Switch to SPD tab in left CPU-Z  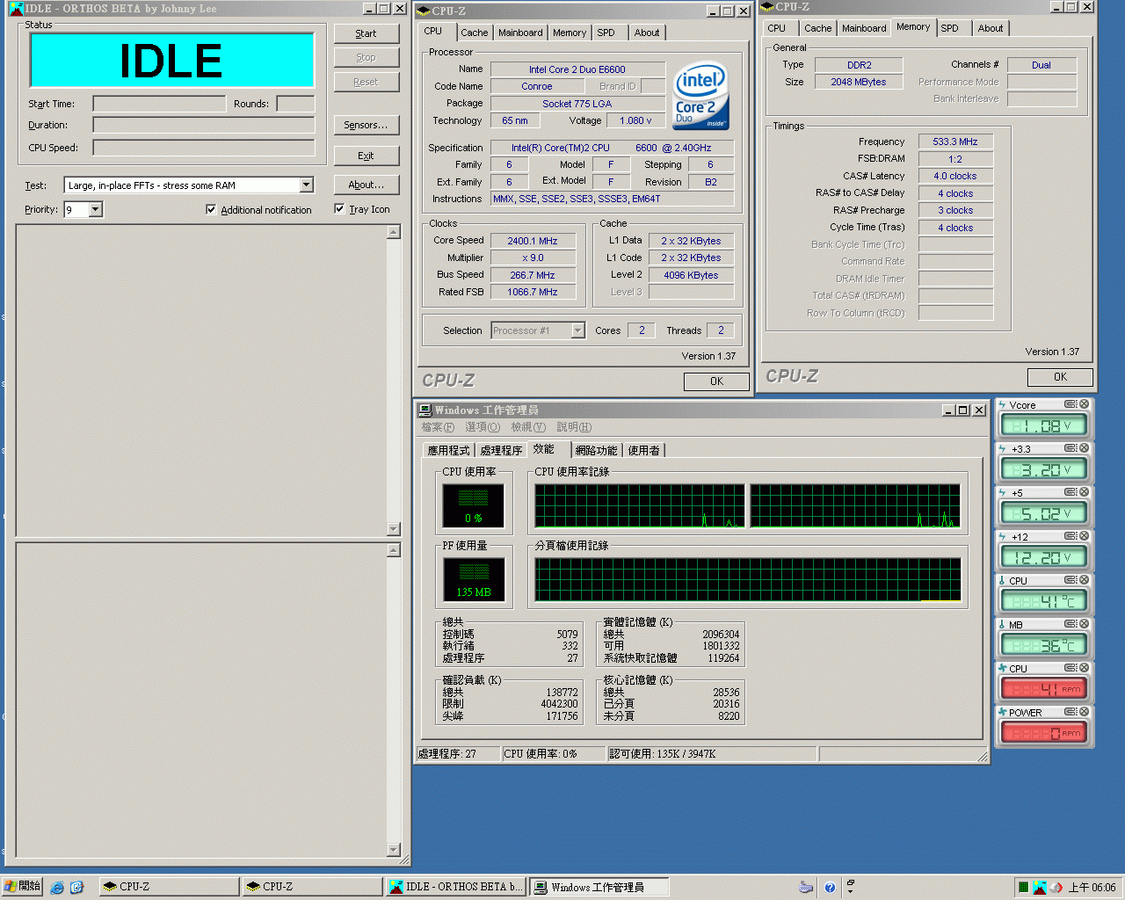pos(606,33)
